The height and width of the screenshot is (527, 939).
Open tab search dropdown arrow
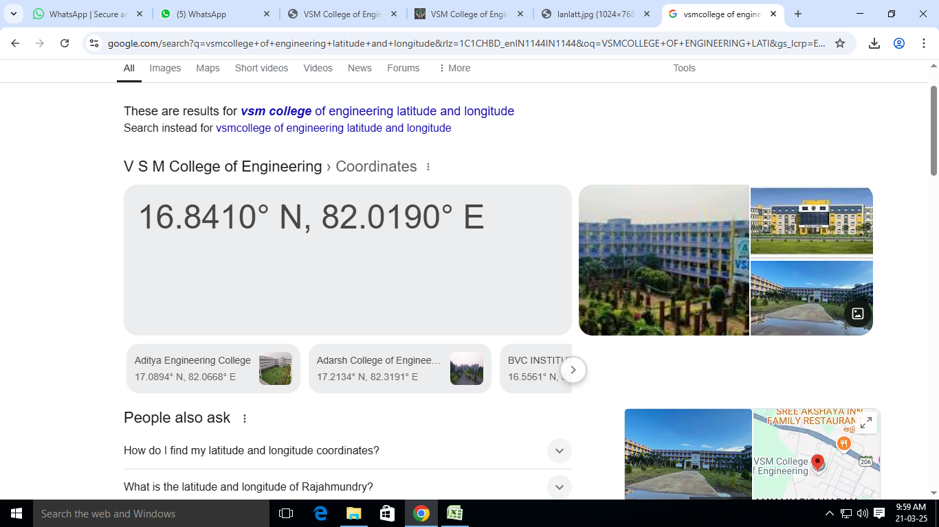coord(13,14)
